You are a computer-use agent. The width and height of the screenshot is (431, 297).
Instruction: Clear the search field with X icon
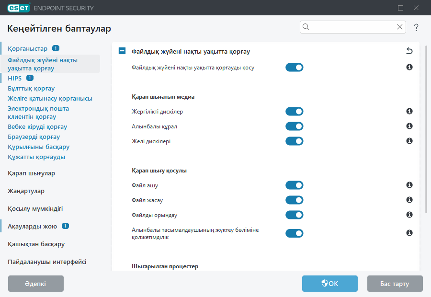(x=400, y=27)
